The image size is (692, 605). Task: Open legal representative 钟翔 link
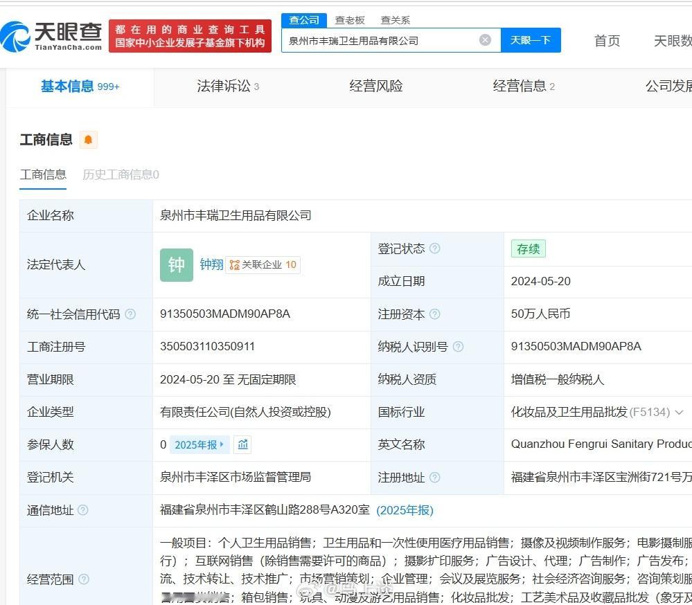click(212, 264)
